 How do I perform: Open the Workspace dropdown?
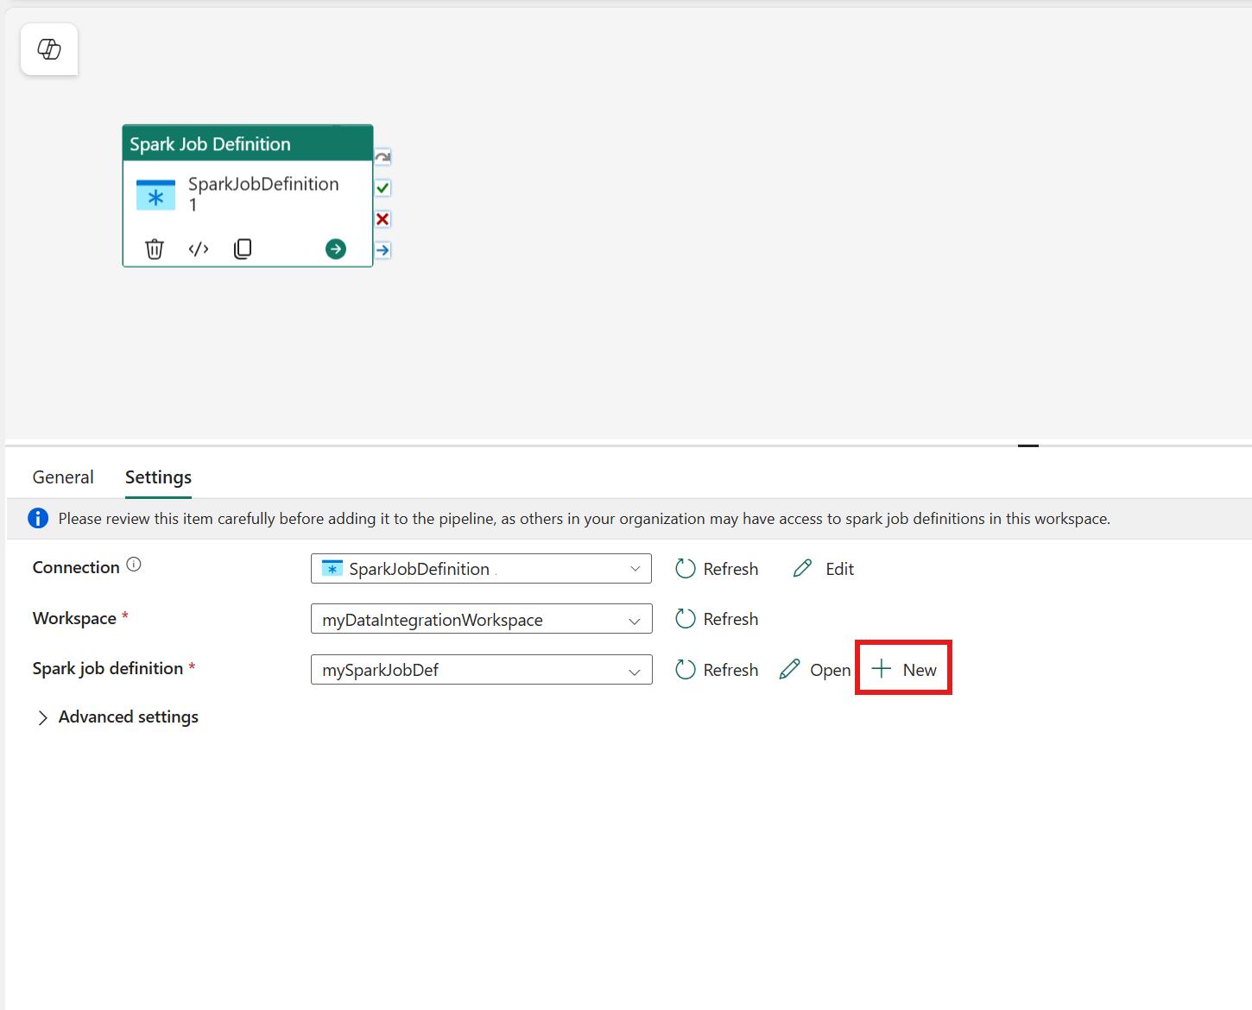tap(481, 619)
